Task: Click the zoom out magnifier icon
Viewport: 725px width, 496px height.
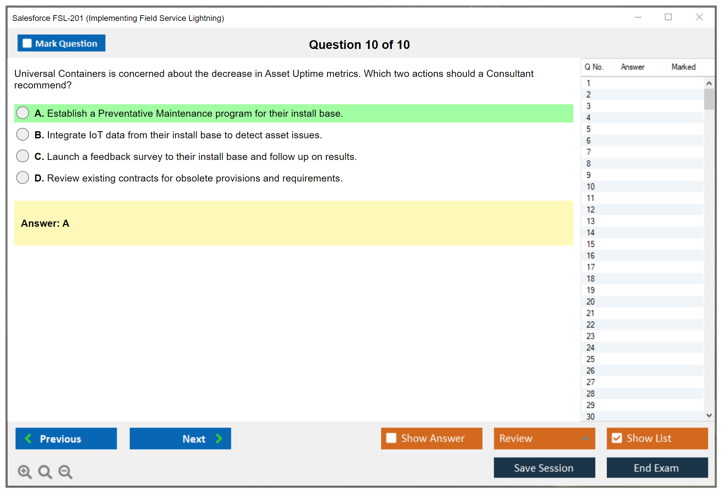Action: point(65,471)
